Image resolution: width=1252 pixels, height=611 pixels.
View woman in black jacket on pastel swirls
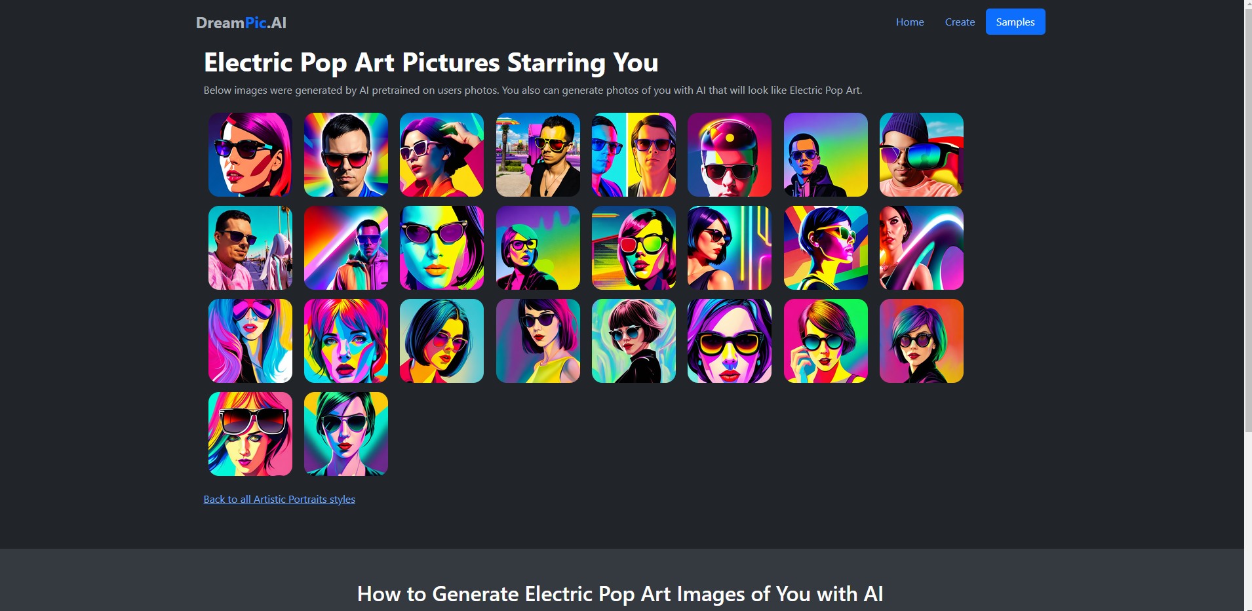tap(634, 341)
